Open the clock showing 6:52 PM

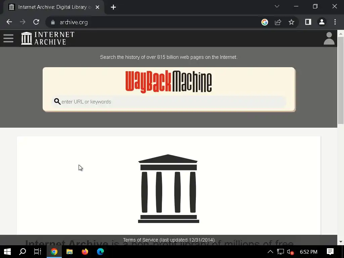click(308, 252)
